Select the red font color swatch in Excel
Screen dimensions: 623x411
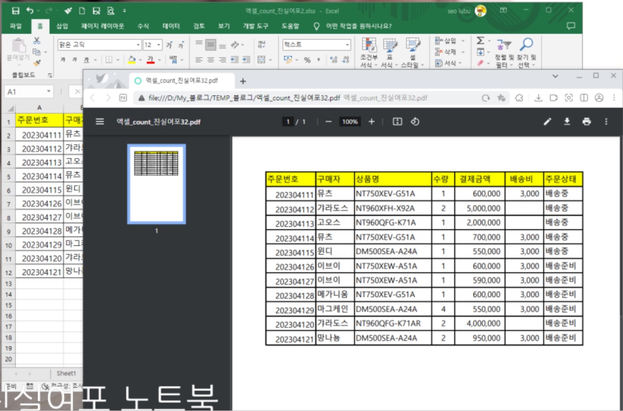point(151,60)
